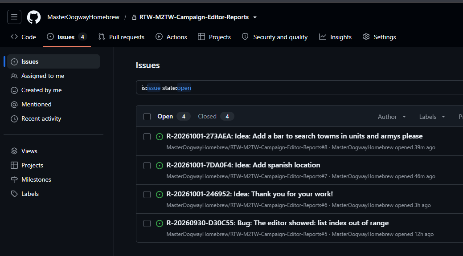Switch to the Settings tab
463x256 pixels.
pos(379,37)
